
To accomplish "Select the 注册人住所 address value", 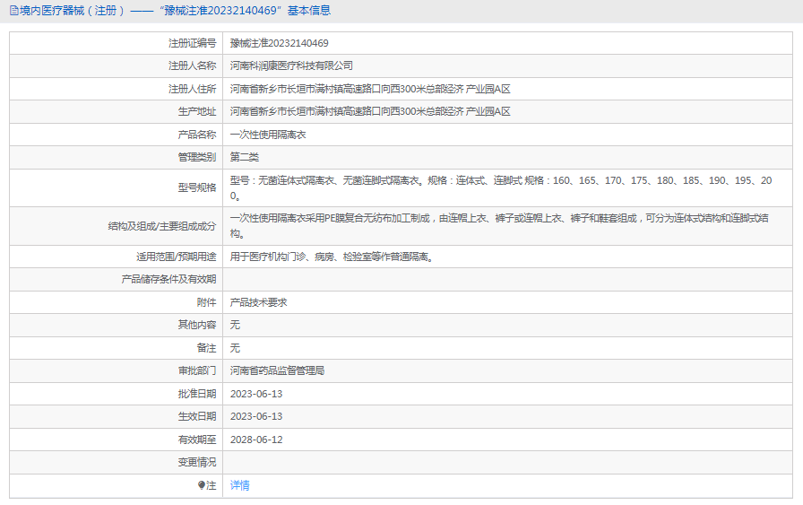I will click(370, 89).
